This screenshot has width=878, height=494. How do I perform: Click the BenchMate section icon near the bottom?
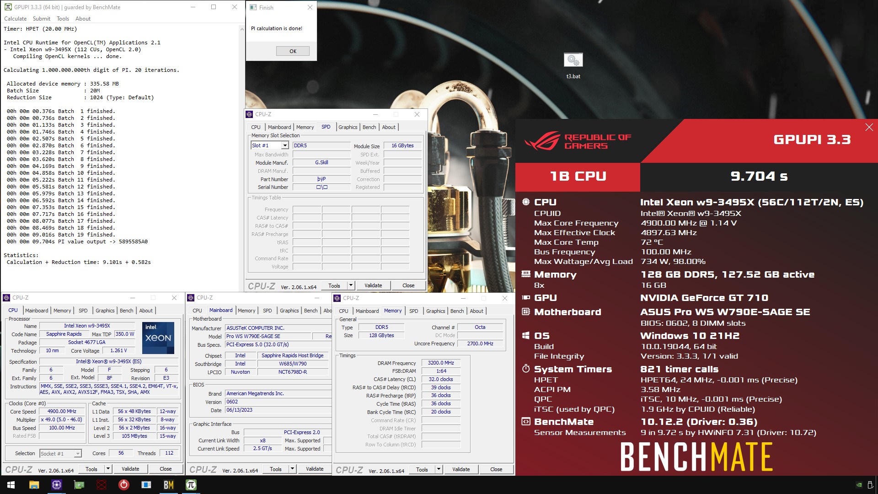click(526, 421)
